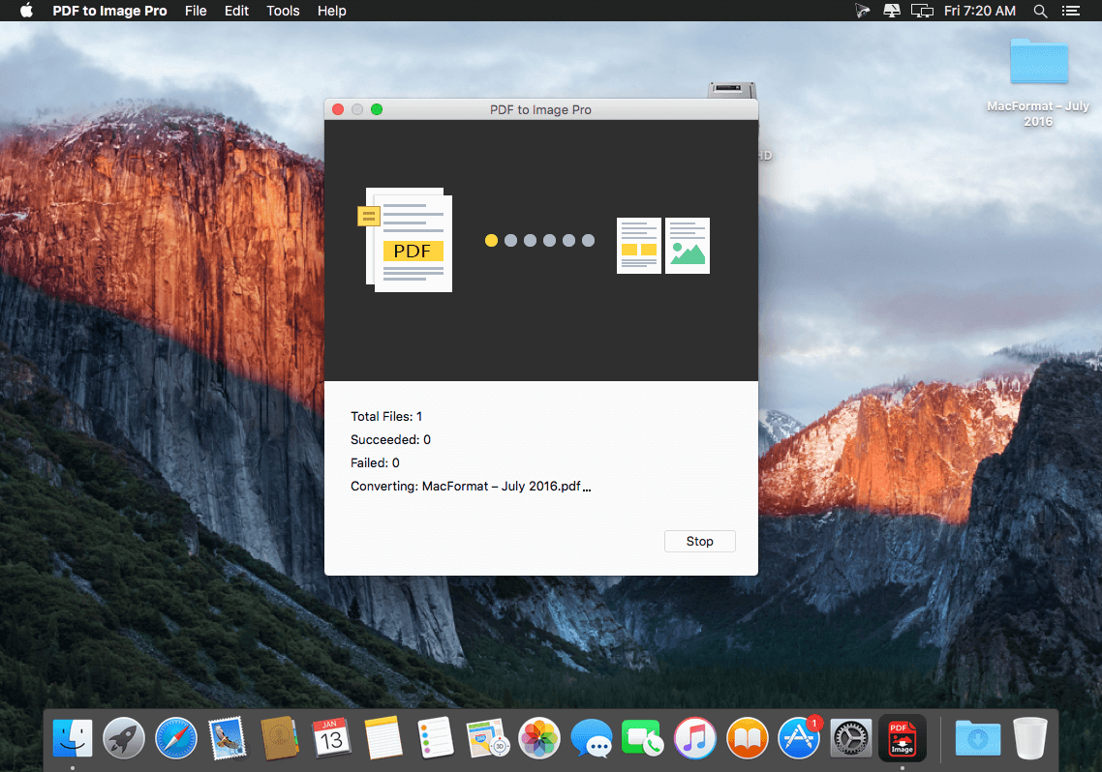The height and width of the screenshot is (772, 1102).
Task: Click the Total Files: 1 label
Action: 386,416
